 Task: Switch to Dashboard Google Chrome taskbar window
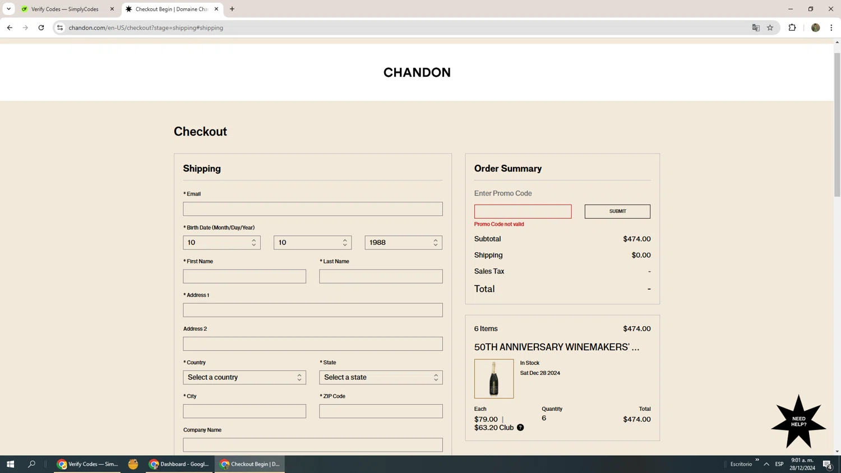[x=179, y=464]
